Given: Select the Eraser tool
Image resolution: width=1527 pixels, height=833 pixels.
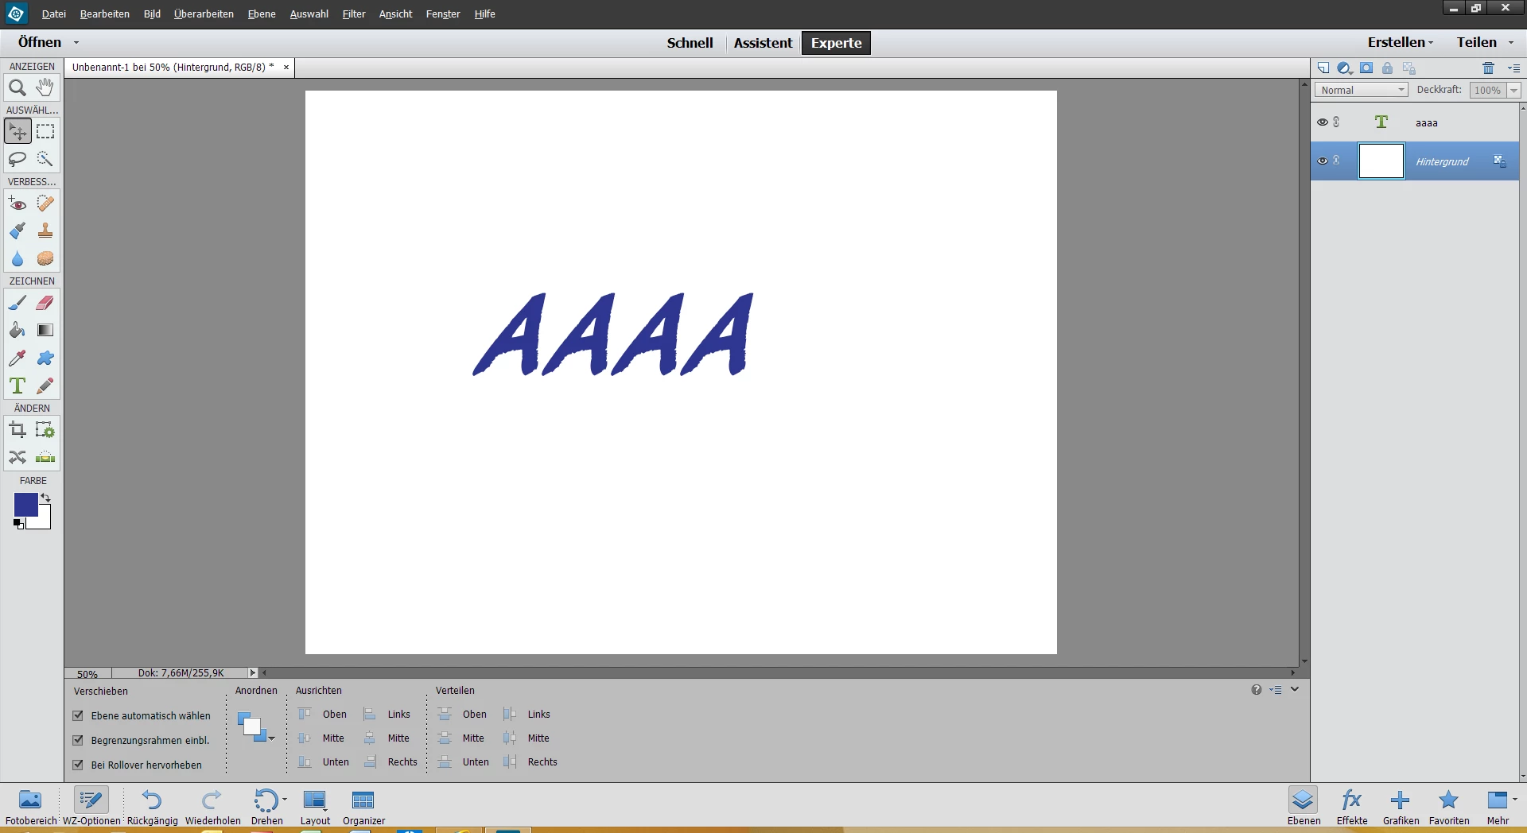Looking at the screenshot, I should pyautogui.click(x=45, y=303).
